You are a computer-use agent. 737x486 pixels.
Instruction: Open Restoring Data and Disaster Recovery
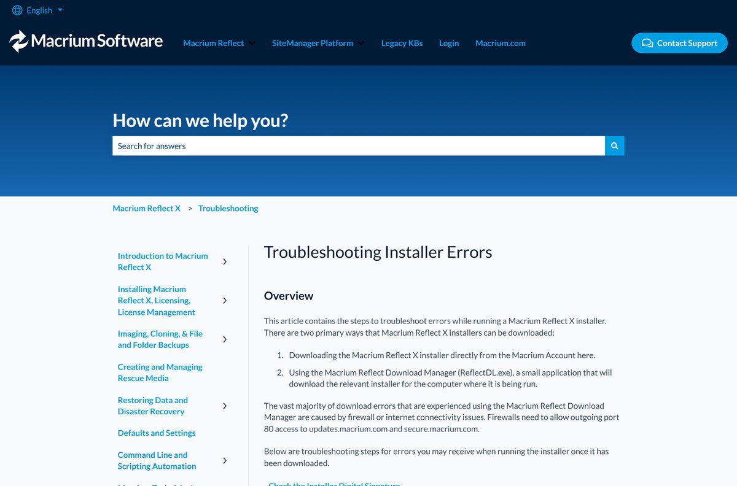(152, 406)
